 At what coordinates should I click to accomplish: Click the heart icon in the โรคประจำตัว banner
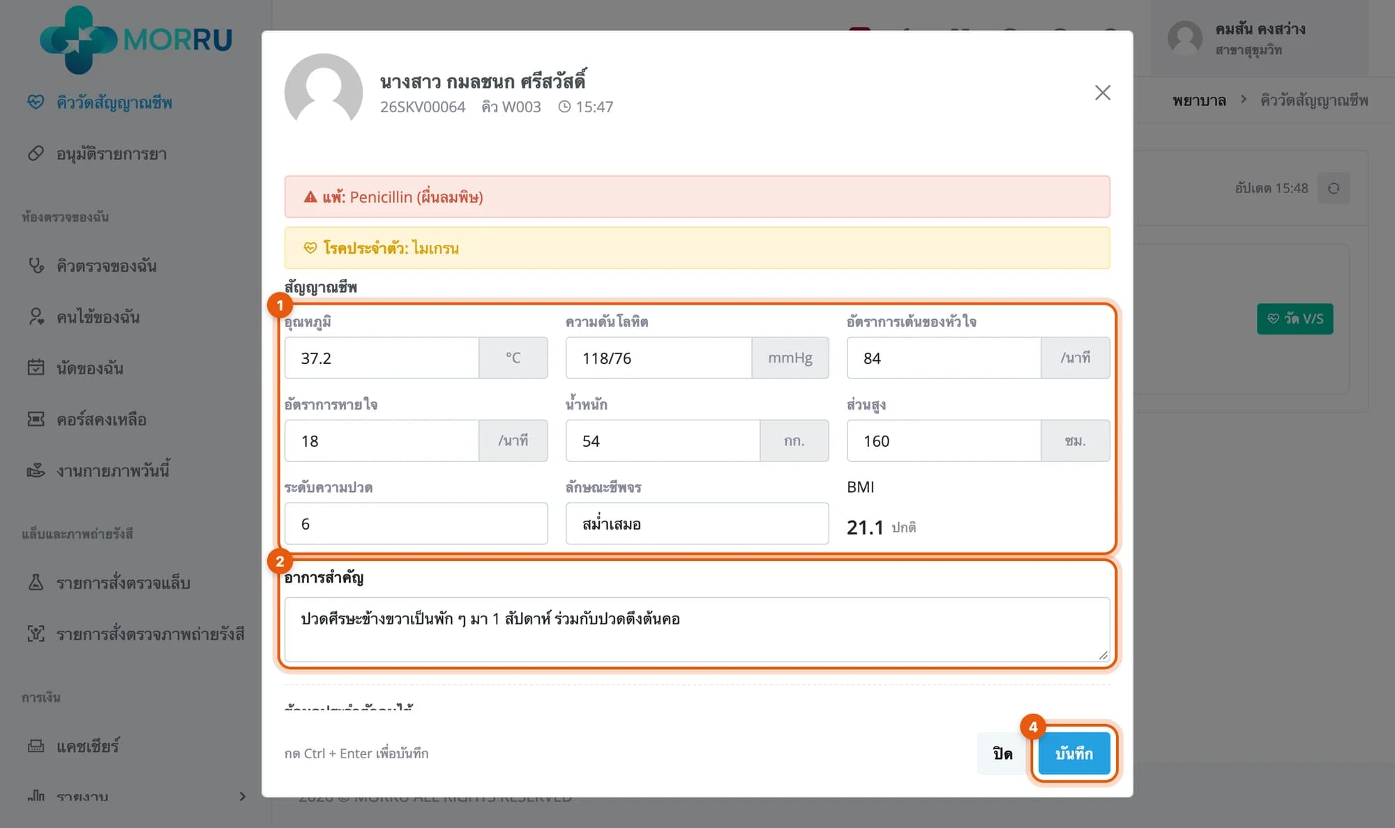coord(310,248)
